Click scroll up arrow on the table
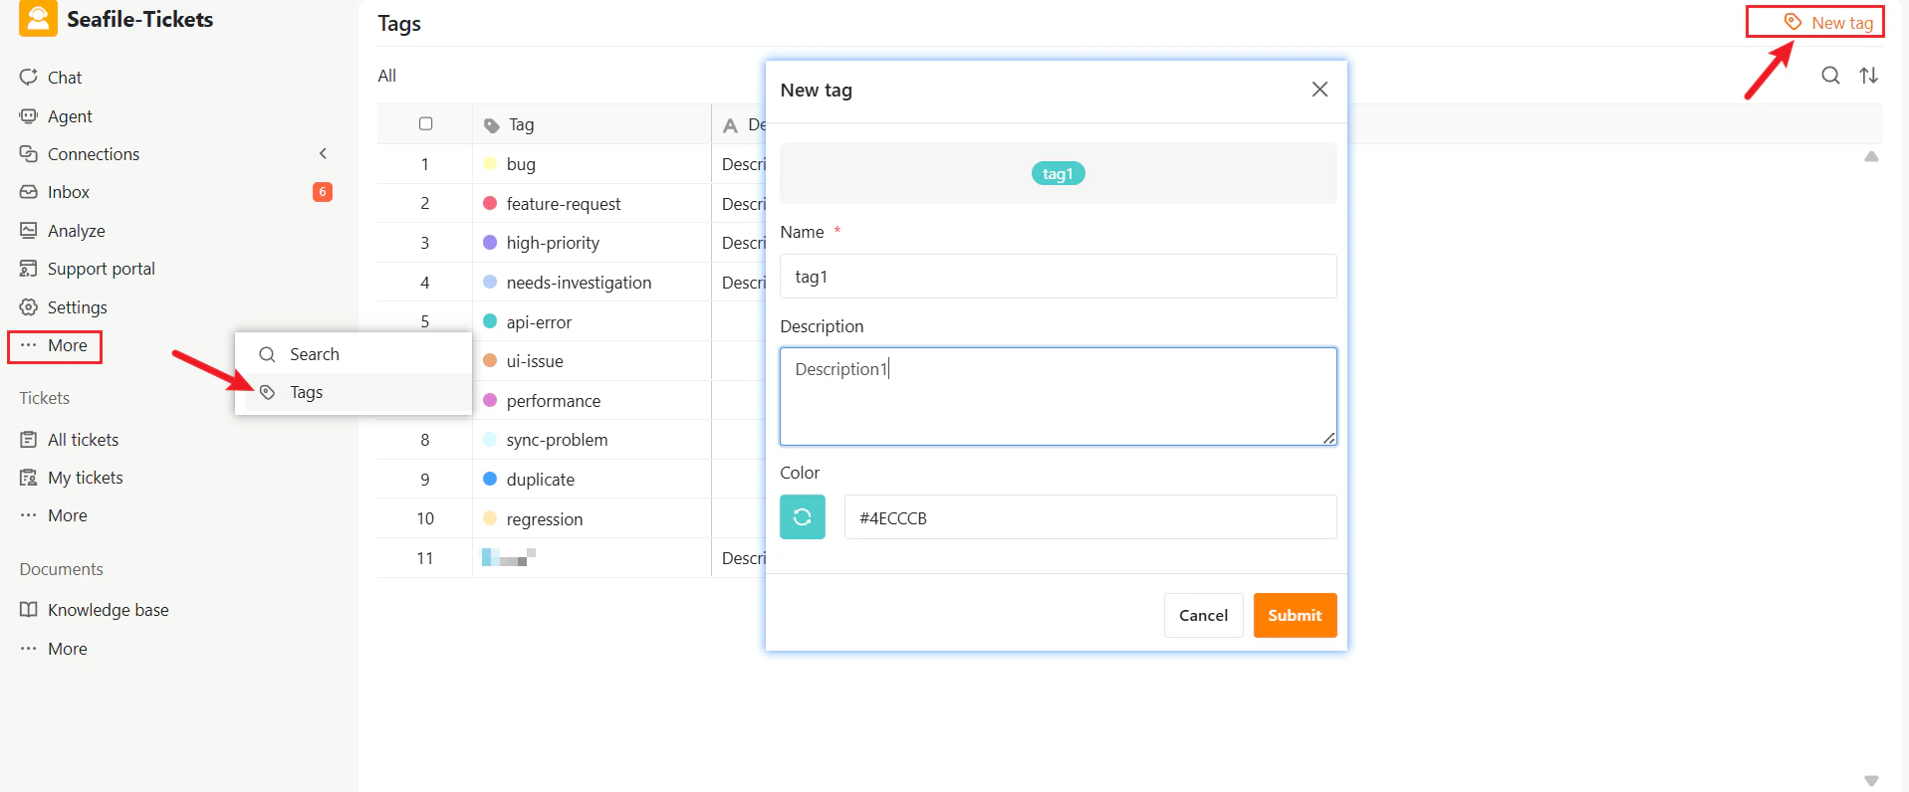This screenshot has width=1909, height=792. [1871, 157]
